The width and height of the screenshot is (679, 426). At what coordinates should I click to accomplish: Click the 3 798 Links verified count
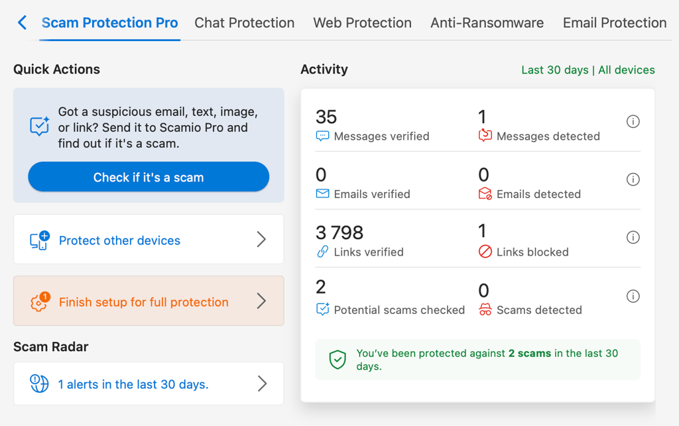click(339, 233)
